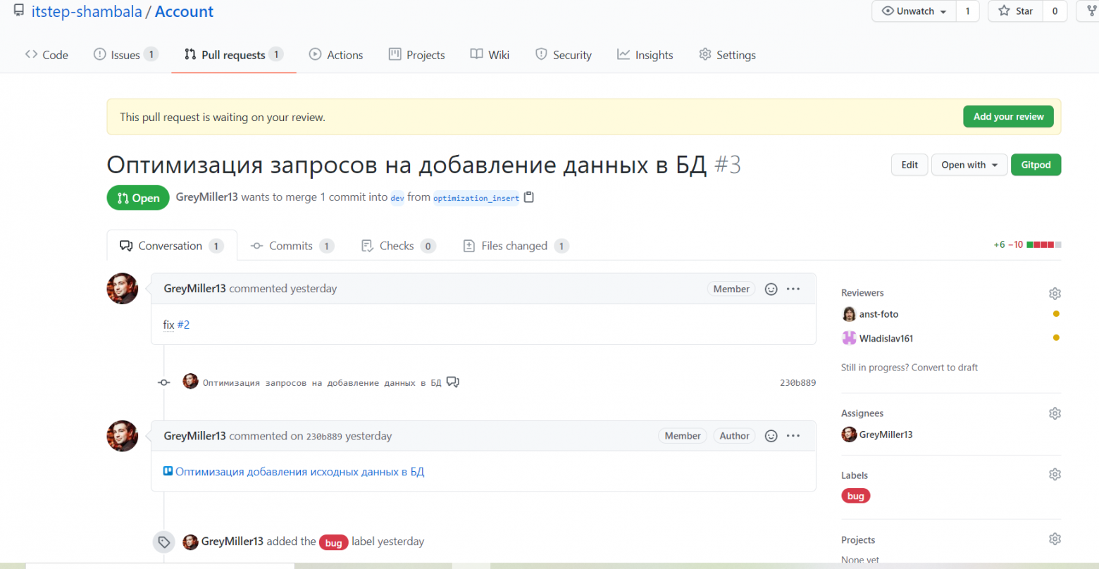Open the fix #2 issue link
The height and width of the screenshot is (569, 1099).
tap(183, 325)
